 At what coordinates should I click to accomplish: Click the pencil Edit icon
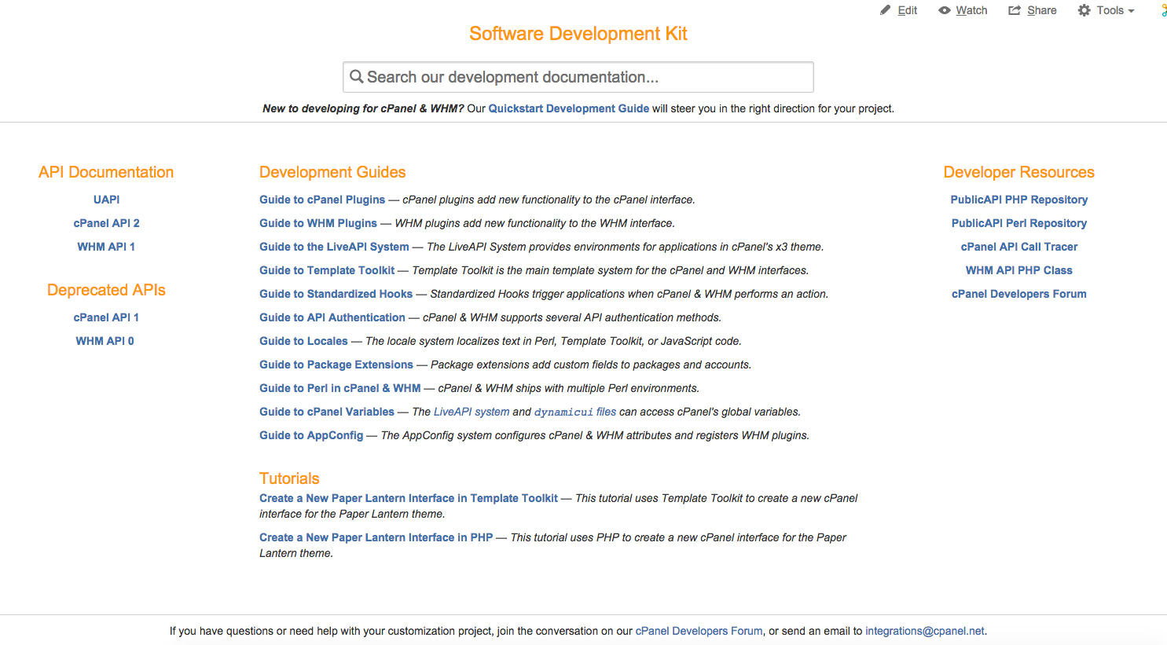click(885, 10)
